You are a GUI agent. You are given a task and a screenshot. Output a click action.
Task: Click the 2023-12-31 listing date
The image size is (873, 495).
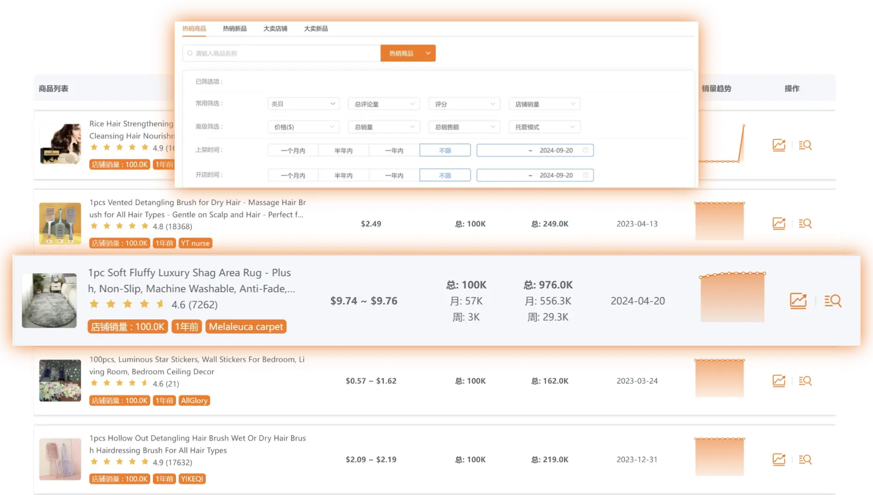click(x=637, y=459)
